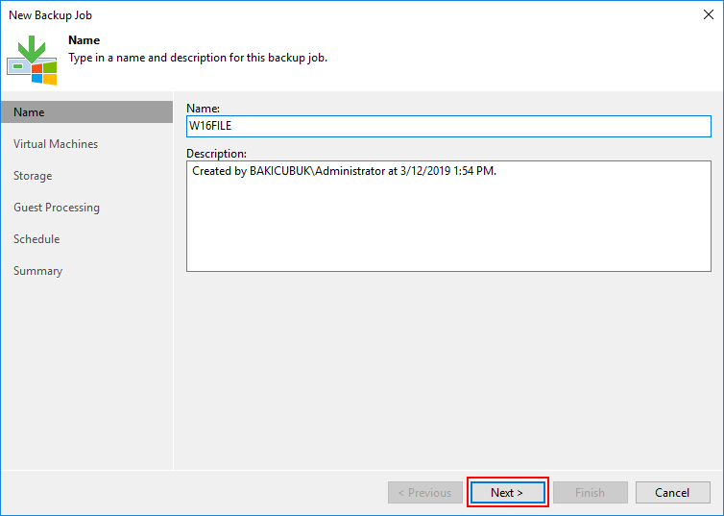Open the Storage step
The width and height of the screenshot is (724, 516).
click(x=33, y=176)
